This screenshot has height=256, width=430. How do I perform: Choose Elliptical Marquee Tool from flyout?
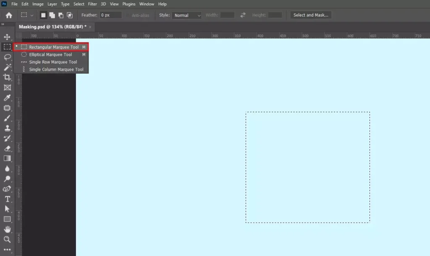pos(50,55)
